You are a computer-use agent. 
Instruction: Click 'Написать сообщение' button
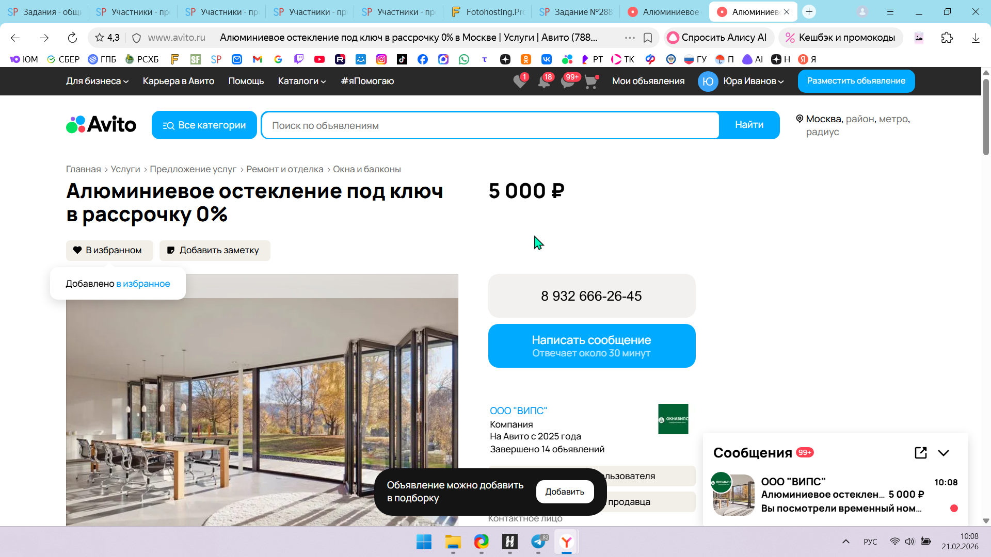tap(592, 346)
